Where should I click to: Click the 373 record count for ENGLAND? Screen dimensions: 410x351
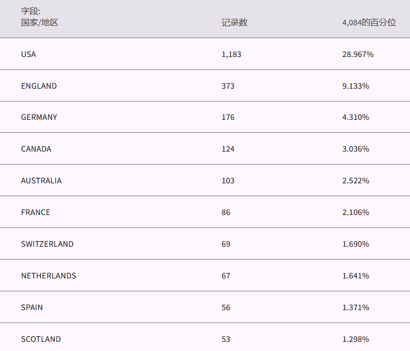point(228,86)
